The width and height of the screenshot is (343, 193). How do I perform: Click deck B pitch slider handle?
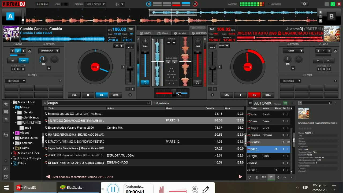click(x=212, y=68)
